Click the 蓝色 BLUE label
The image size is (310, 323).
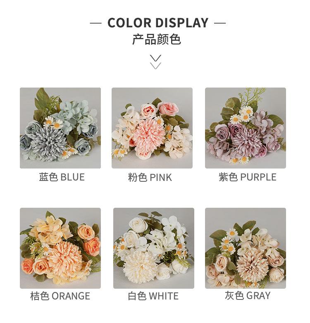click(62, 177)
